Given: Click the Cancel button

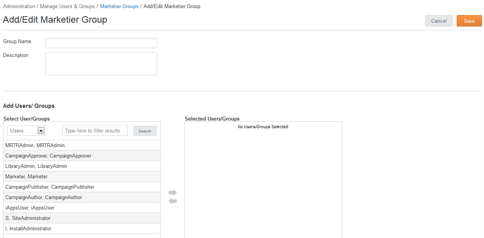Looking at the screenshot, I should (x=439, y=21).
